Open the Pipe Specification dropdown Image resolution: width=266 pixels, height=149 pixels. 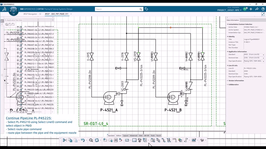(263, 61)
